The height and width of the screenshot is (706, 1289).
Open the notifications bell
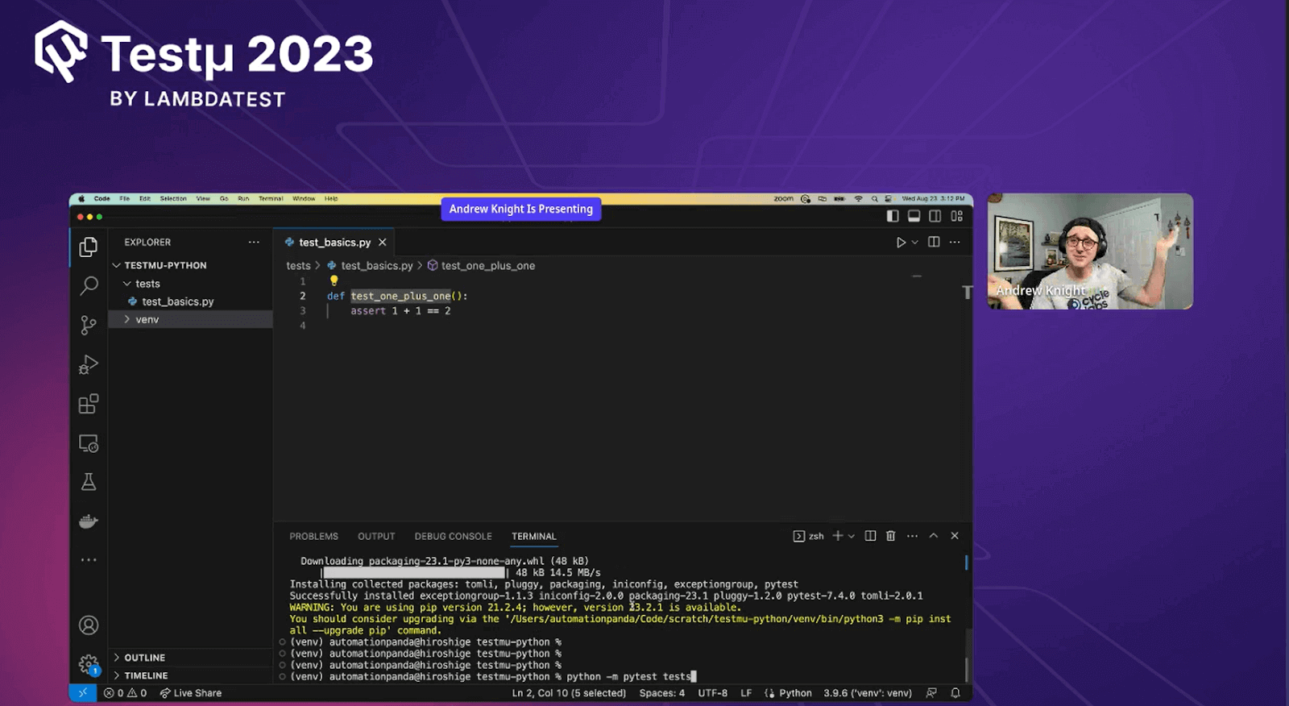click(x=955, y=693)
